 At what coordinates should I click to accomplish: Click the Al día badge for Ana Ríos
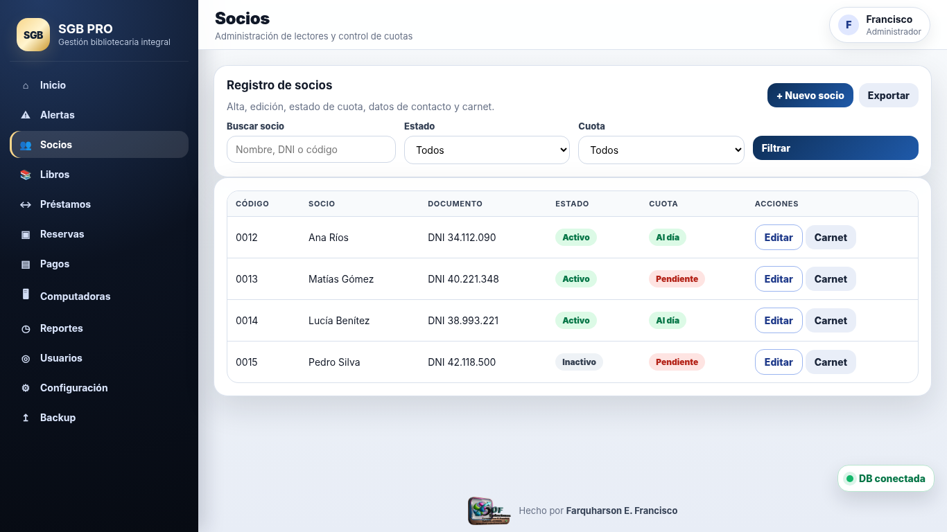pos(668,237)
